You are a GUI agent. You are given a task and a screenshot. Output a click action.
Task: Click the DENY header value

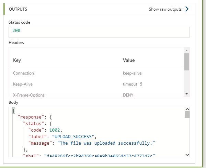(128, 95)
